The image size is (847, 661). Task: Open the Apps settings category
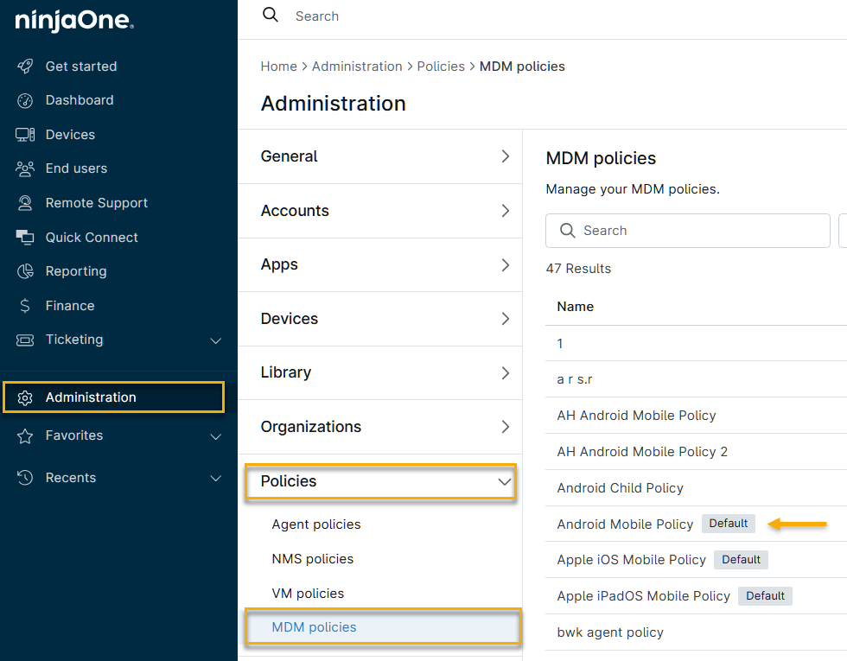click(379, 264)
